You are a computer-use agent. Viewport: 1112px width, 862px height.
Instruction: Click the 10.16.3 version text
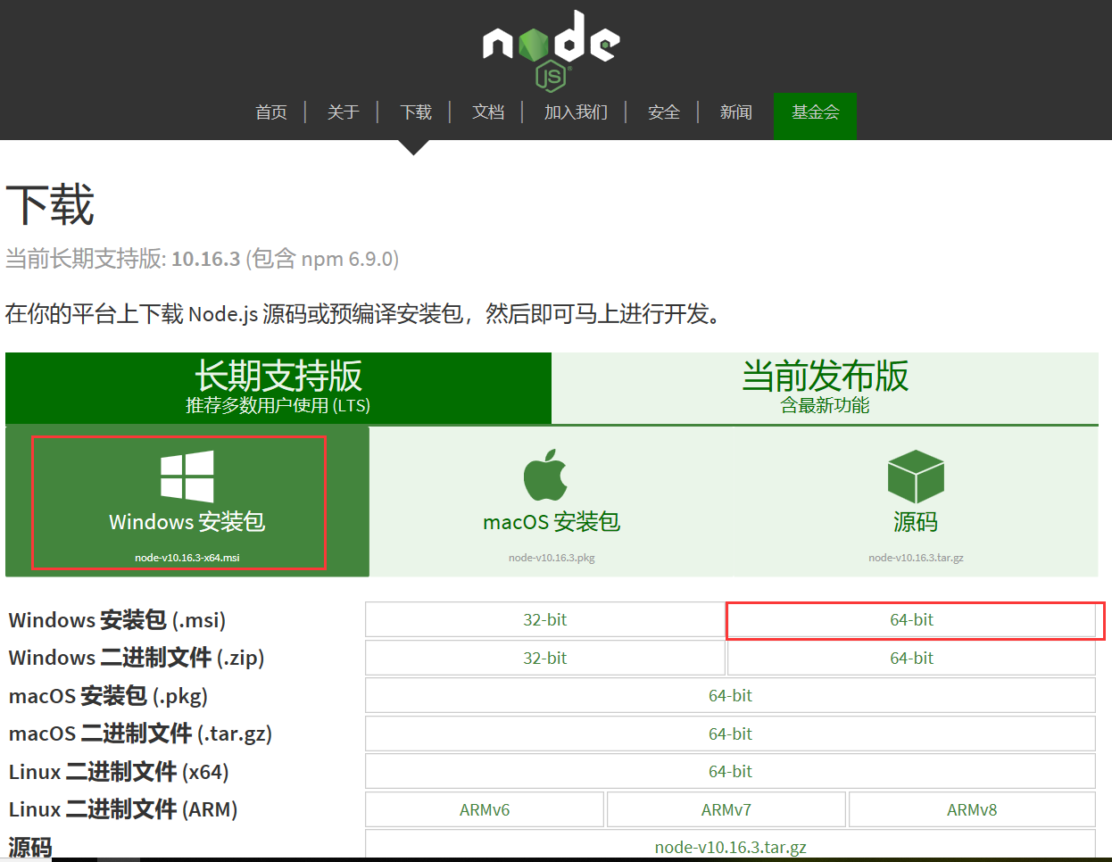[x=205, y=259]
